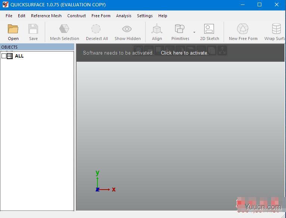Click the Wrap Surface tool icon
This screenshot has width=286, height=218.
tap(276, 29)
